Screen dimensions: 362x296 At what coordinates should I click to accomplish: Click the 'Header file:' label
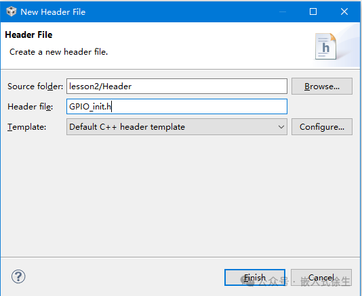click(x=31, y=107)
